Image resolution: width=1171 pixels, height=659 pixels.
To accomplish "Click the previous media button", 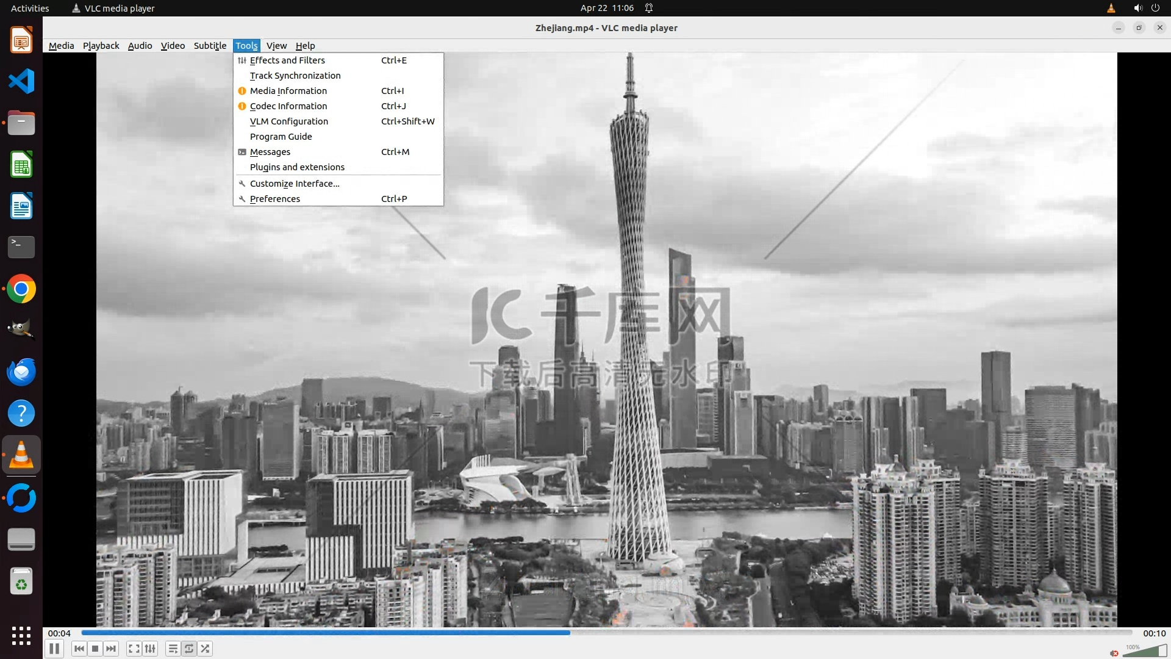I will point(79,649).
